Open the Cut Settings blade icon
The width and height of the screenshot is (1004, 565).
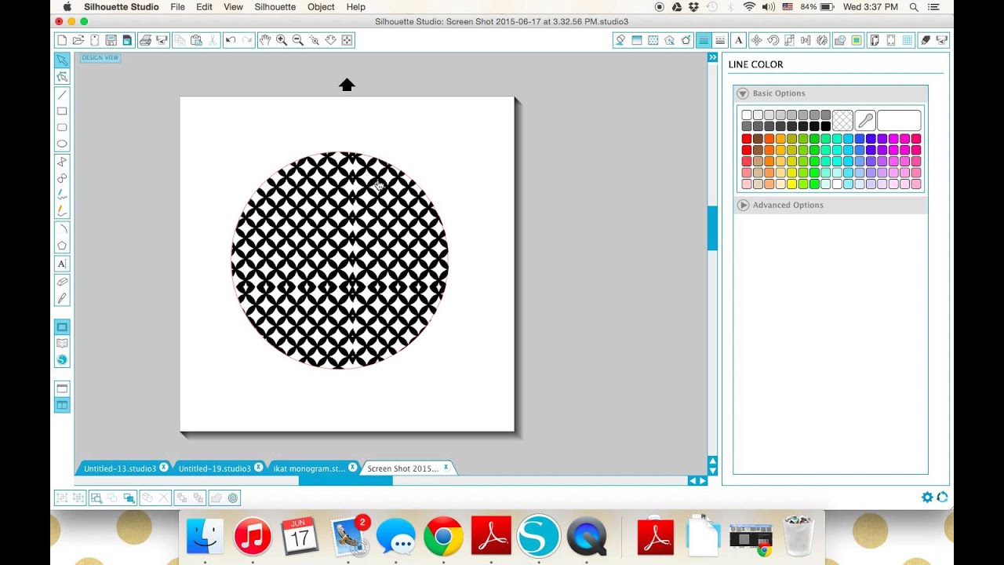pos(926,40)
